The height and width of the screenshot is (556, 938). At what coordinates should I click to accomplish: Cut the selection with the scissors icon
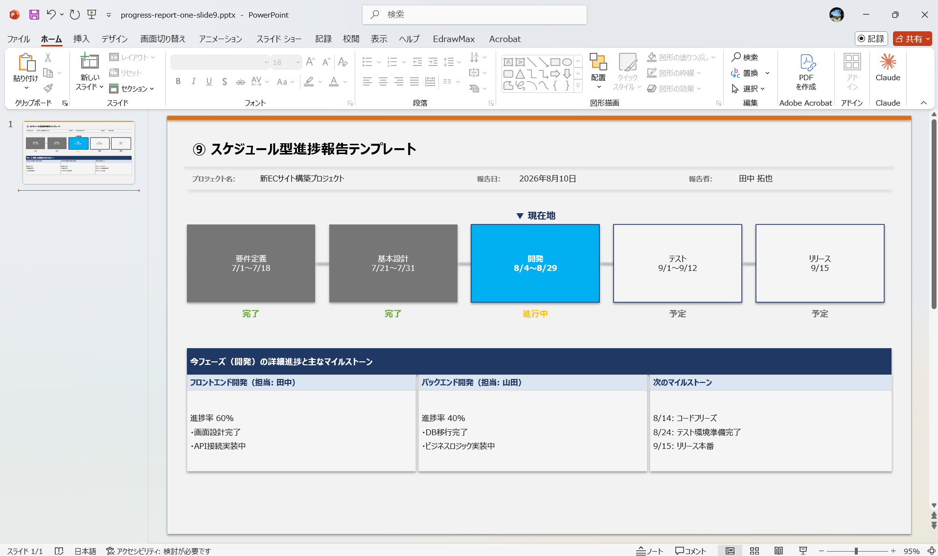(x=48, y=57)
